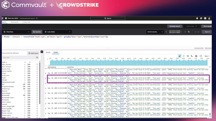
Task: Click the Add to case button
Action: tap(191, 26)
